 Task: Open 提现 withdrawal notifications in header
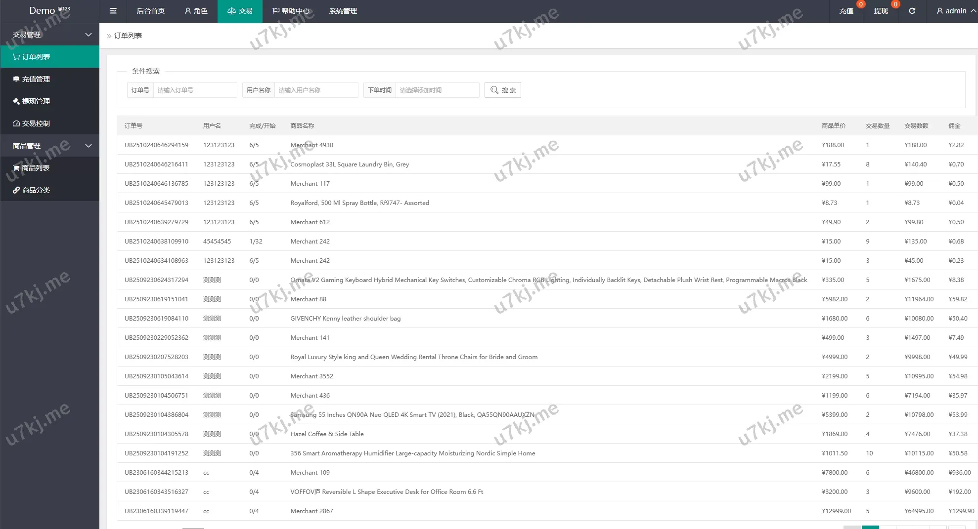coord(881,11)
